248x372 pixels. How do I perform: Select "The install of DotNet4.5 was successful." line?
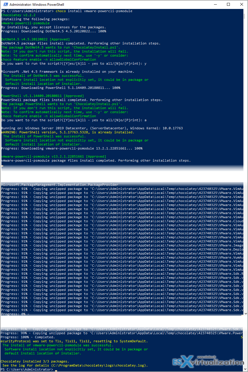(x=43, y=76)
